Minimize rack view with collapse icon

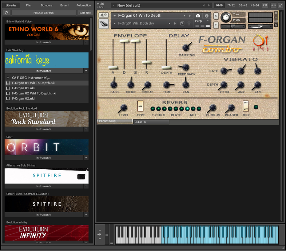click(x=281, y=6)
